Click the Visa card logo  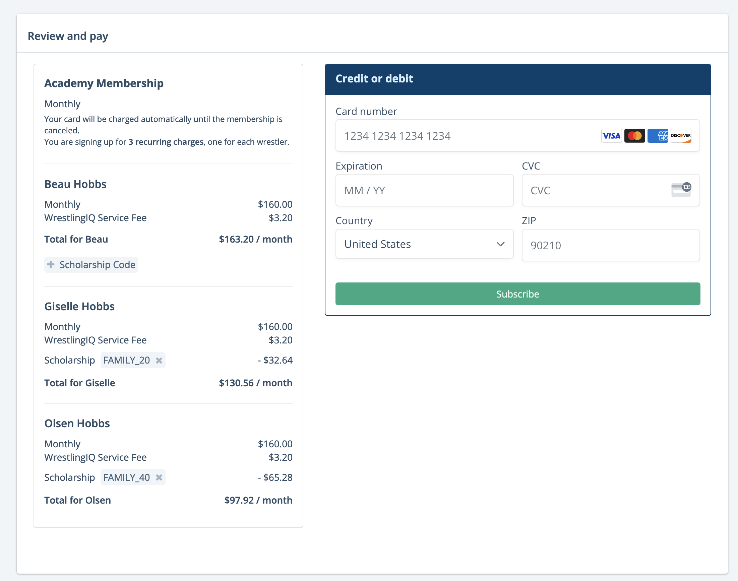pos(611,136)
